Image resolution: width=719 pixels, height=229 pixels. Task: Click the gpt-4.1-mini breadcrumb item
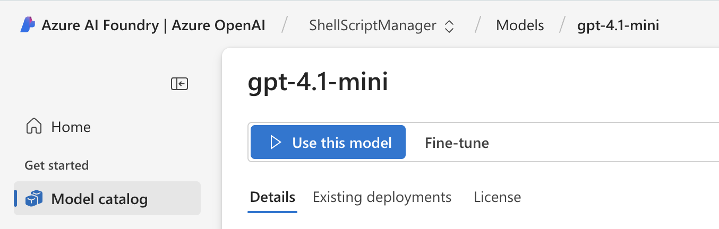point(618,25)
